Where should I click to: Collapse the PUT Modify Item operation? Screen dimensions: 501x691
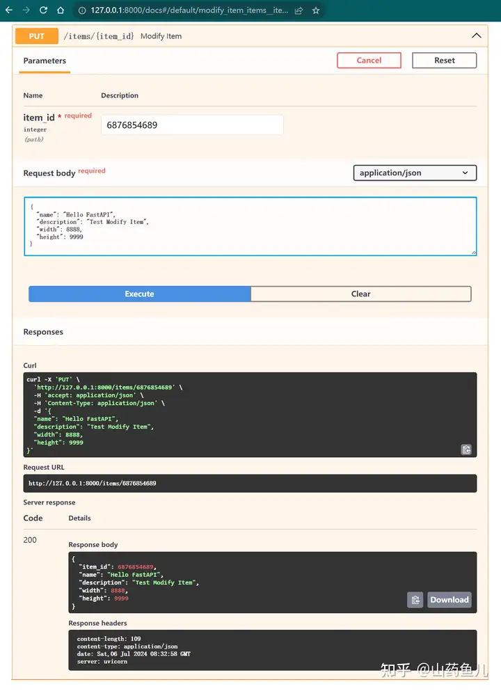pos(477,35)
